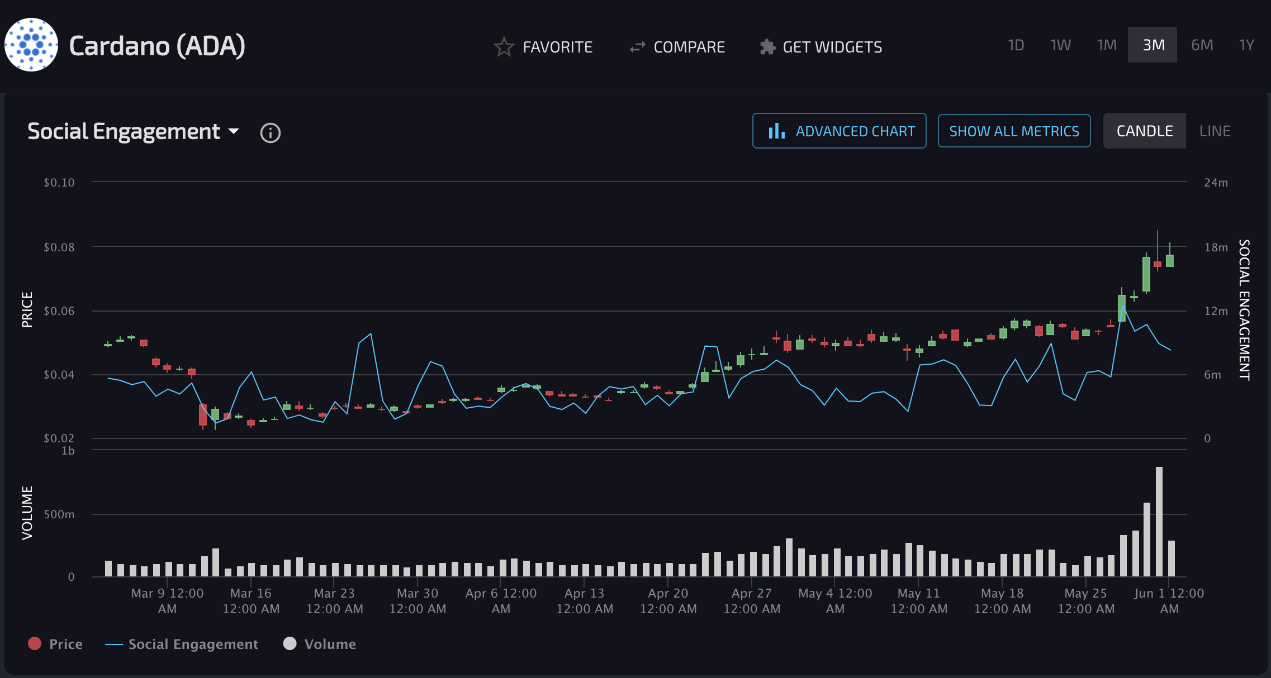The height and width of the screenshot is (678, 1271).
Task: Click the tallest volume bar near Jun 1
Action: pos(1159,522)
